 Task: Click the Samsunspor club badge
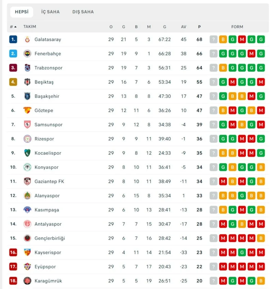[27, 125]
